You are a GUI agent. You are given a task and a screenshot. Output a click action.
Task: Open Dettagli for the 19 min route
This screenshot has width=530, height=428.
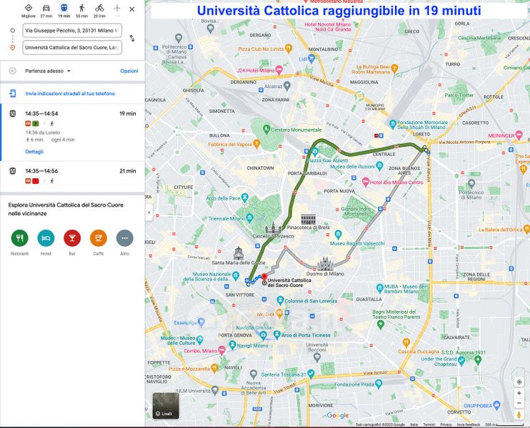[x=34, y=152]
